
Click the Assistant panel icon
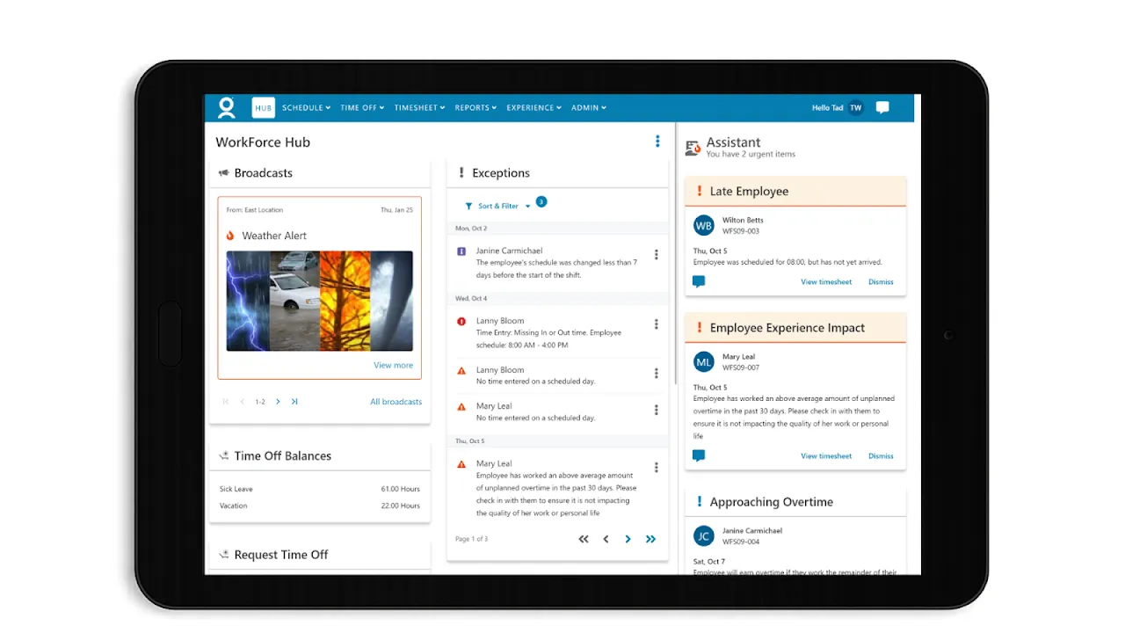tap(693, 148)
